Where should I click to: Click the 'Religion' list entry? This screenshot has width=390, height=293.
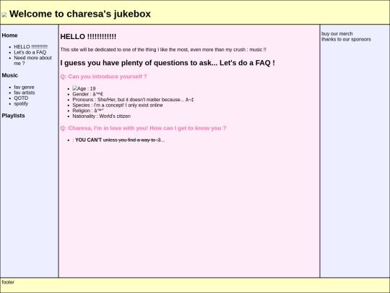click(x=88, y=111)
